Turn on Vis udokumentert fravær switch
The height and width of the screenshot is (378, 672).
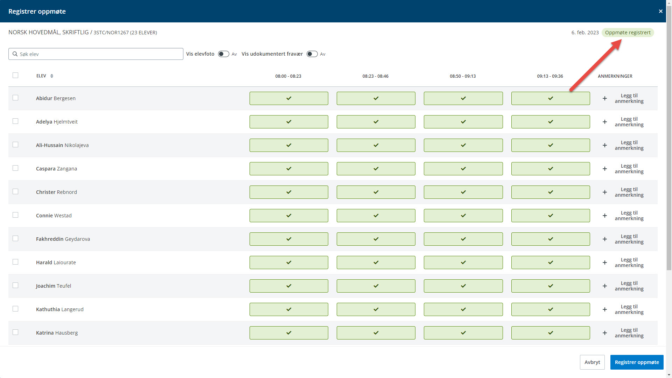coord(312,54)
